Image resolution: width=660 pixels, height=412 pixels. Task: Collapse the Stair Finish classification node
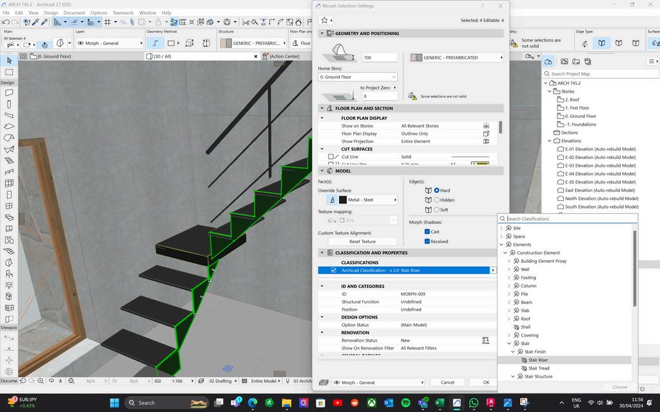click(x=513, y=352)
